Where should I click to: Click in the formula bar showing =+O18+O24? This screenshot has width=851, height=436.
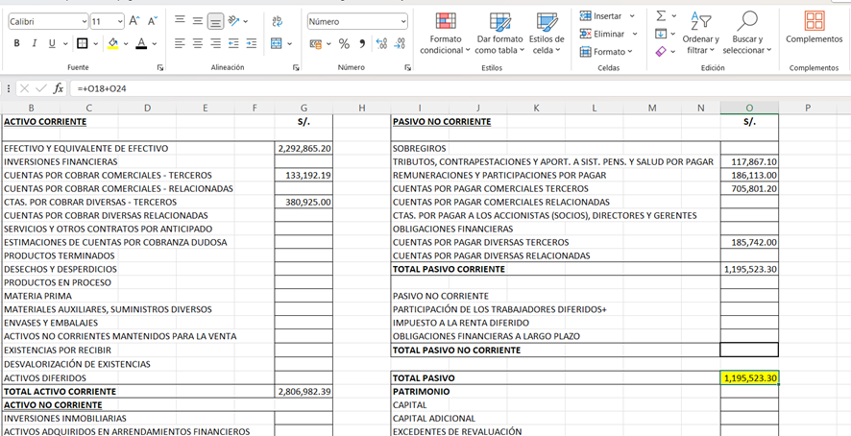(x=459, y=88)
